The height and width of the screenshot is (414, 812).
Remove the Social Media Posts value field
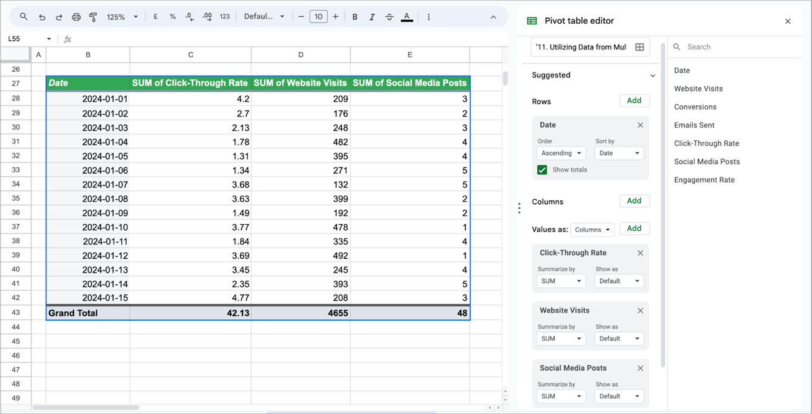click(640, 368)
